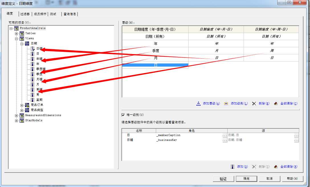The height and width of the screenshot is (187, 310).
Task: Click the 源 column header
Action: coord(263,131)
